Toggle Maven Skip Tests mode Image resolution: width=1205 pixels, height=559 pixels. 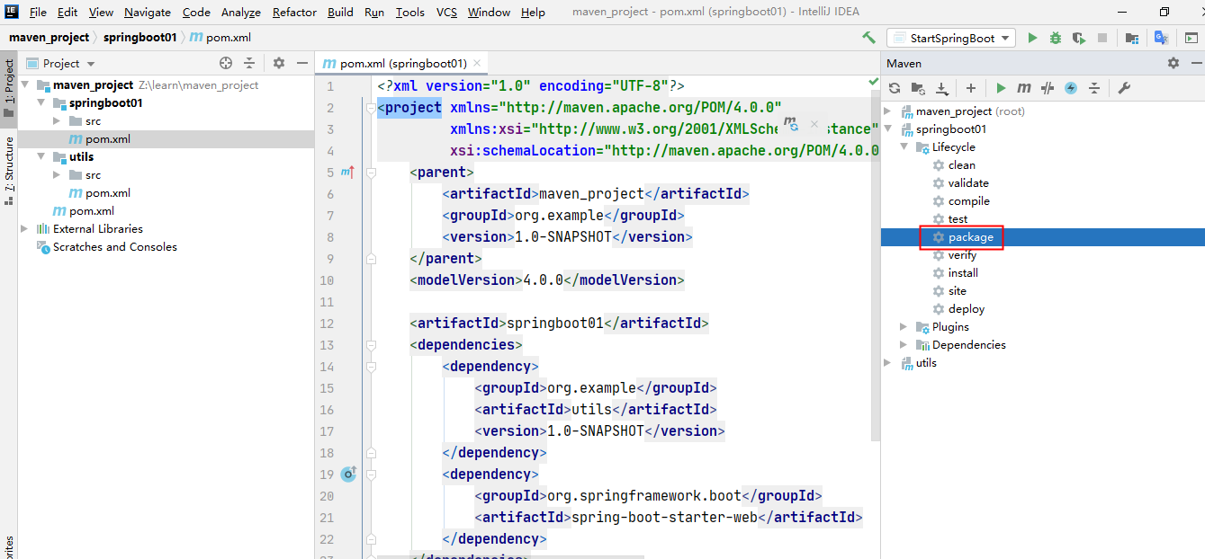coord(1071,88)
